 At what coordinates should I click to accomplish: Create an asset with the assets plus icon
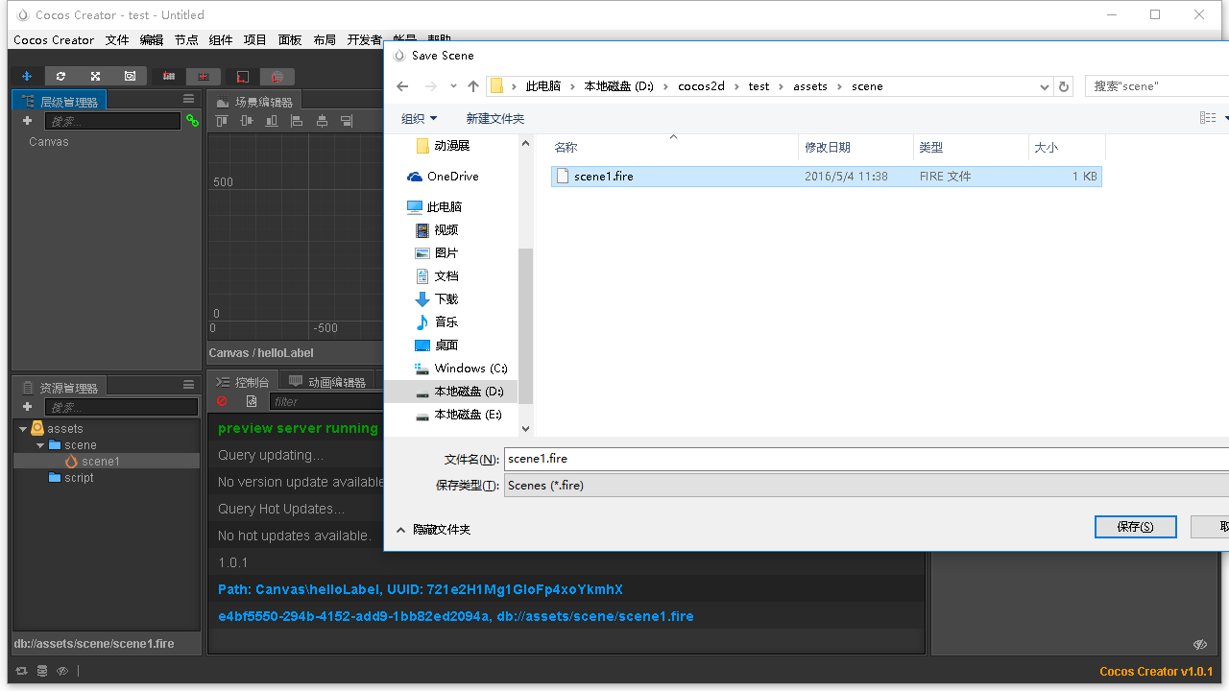pyautogui.click(x=27, y=407)
